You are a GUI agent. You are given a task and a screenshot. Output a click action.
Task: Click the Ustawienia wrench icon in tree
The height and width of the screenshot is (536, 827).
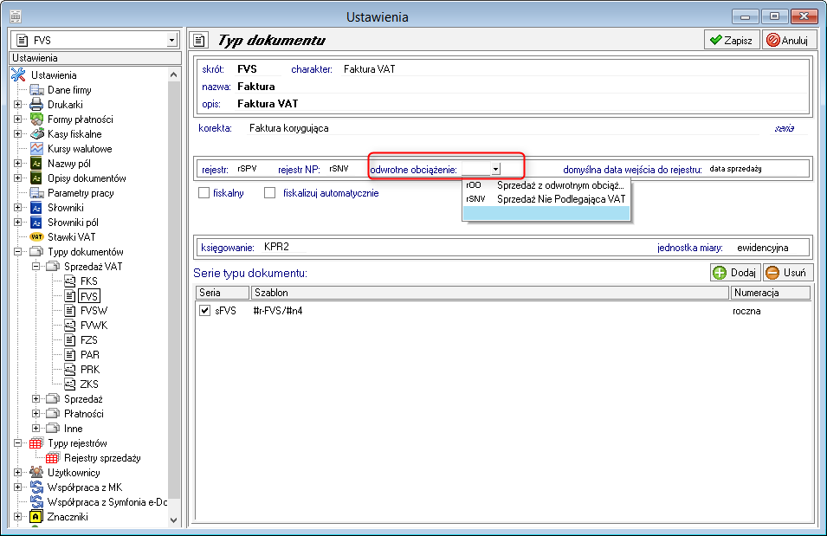18,75
